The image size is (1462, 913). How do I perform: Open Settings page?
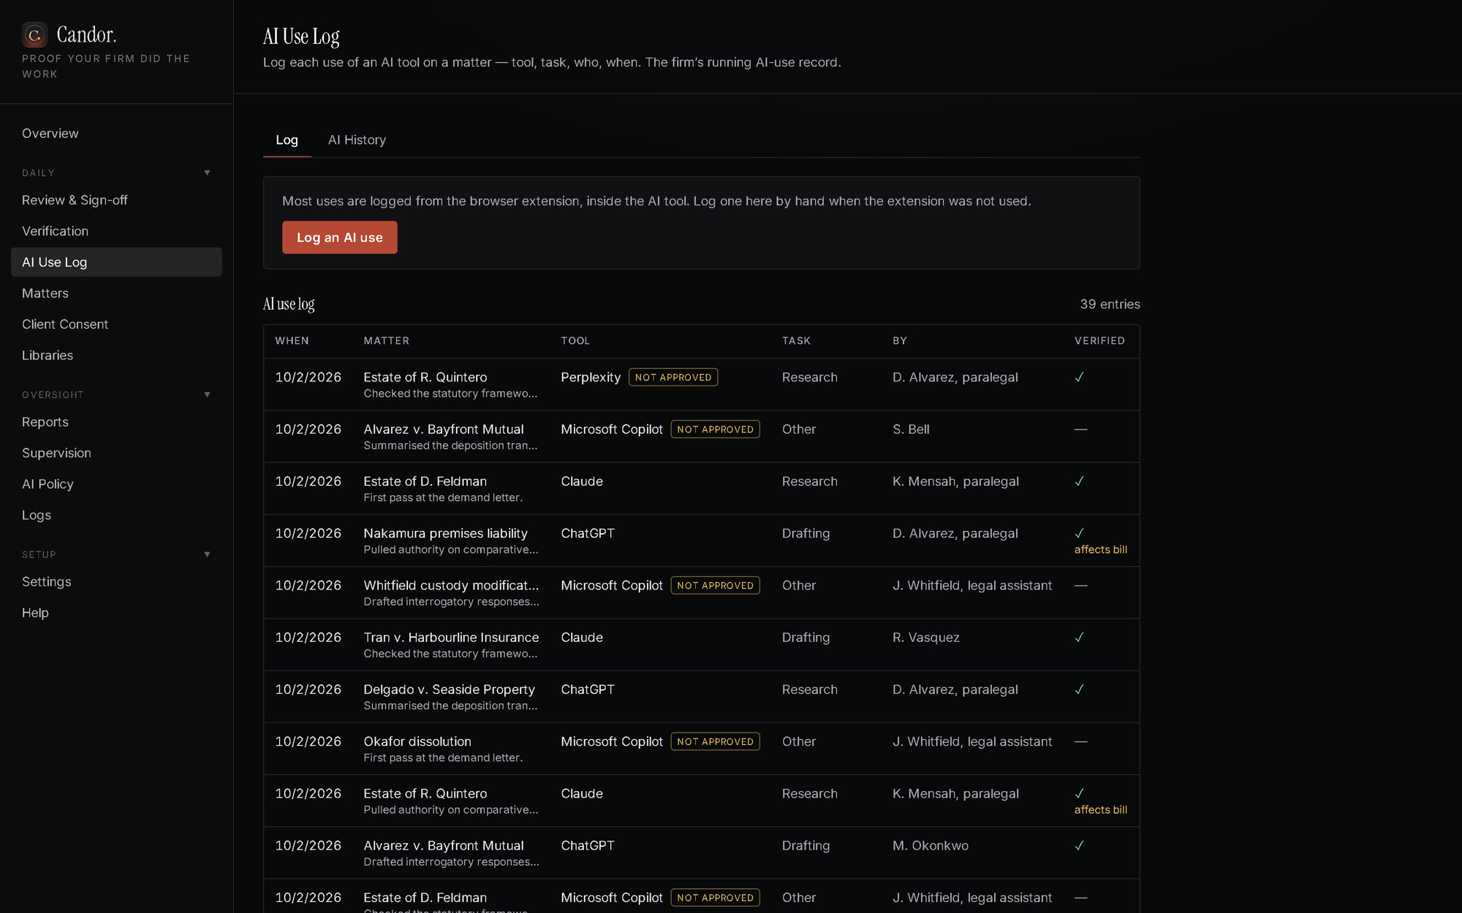point(116,582)
